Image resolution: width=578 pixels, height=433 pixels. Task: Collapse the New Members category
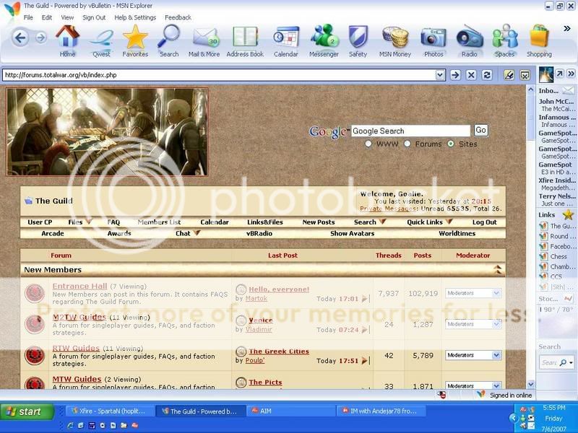[x=498, y=269]
